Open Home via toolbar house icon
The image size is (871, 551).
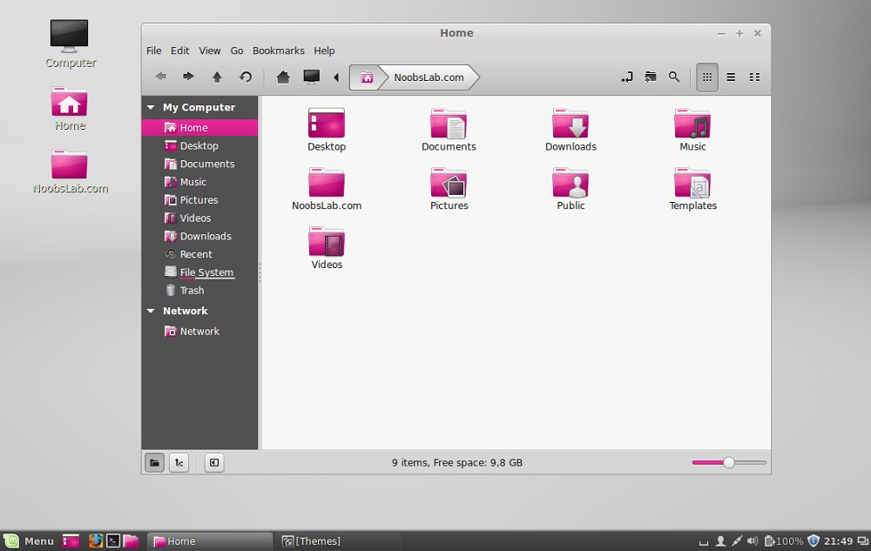283,77
